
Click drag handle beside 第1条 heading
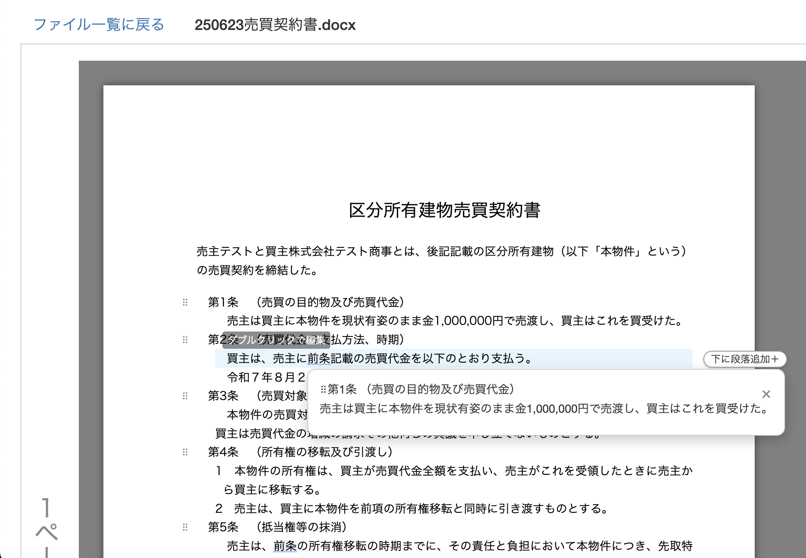pos(185,302)
